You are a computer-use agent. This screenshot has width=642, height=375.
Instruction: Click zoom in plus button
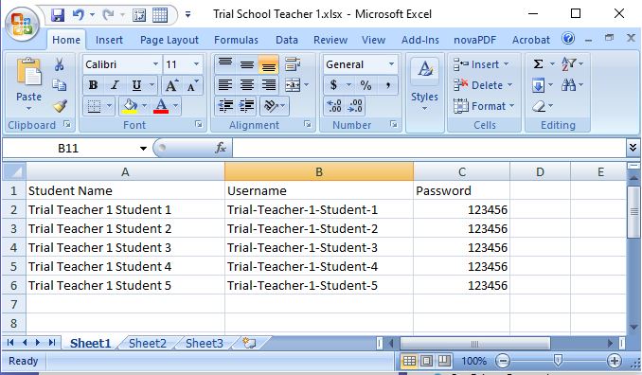(614, 361)
